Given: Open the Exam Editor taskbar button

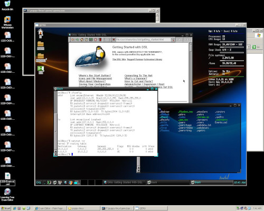Looking at the screenshot, I should (x=51, y=208).
